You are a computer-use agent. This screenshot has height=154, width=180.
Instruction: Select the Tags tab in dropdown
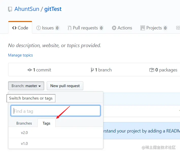[x=46, y=123]
